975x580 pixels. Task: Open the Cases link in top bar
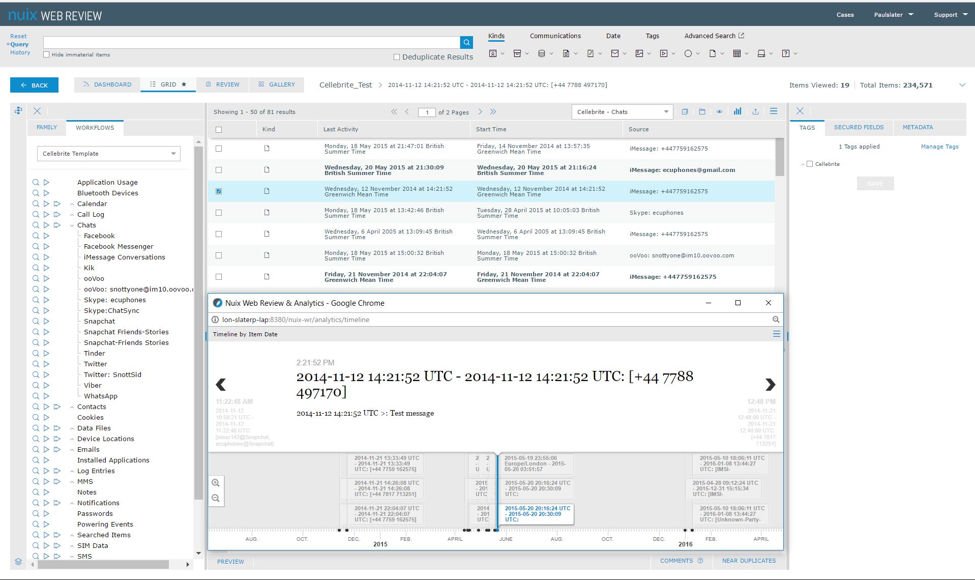pos(845,15)
